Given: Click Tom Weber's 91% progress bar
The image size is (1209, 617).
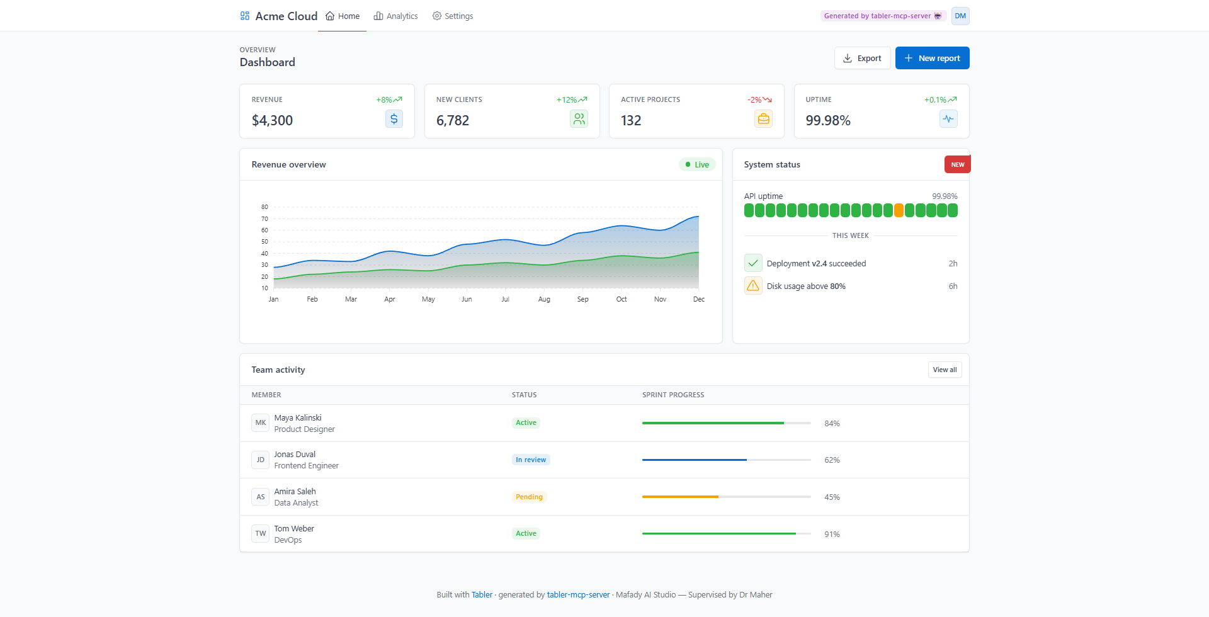Looking at the screenshot, I should pyautogui.click(x=727, y=534).
